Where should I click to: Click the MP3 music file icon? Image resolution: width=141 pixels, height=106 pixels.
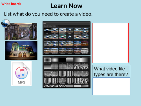click(21, 73)
